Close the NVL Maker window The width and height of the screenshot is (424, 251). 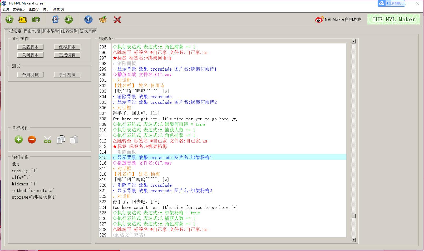pos(417,3)
